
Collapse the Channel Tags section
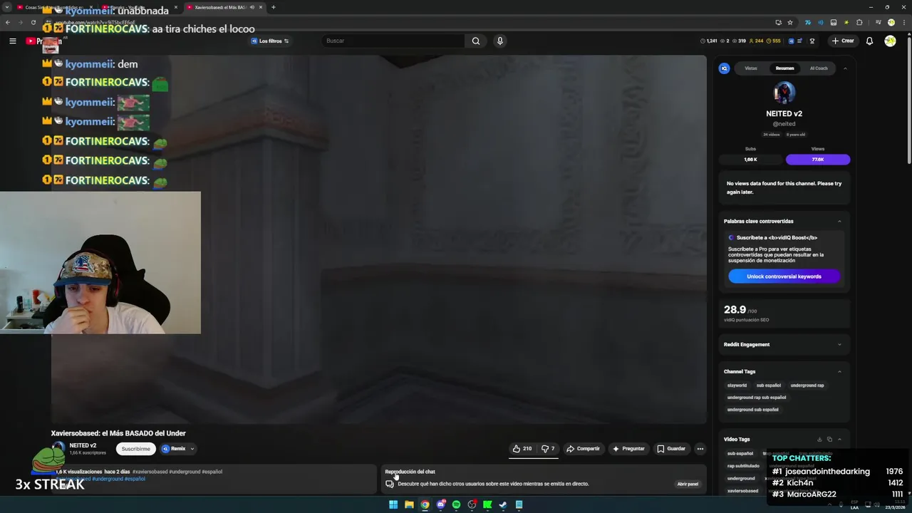(x=839, y=371)
